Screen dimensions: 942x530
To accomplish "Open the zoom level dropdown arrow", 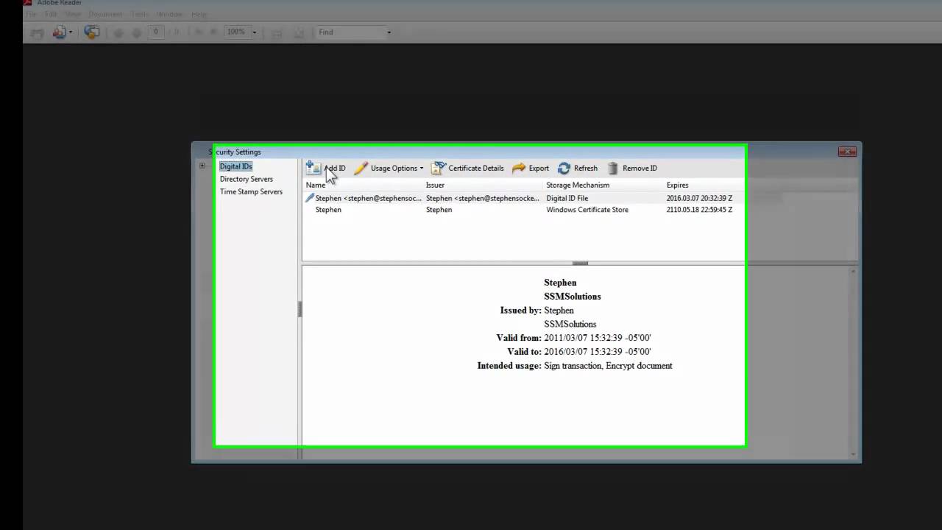I will point(255,32).
